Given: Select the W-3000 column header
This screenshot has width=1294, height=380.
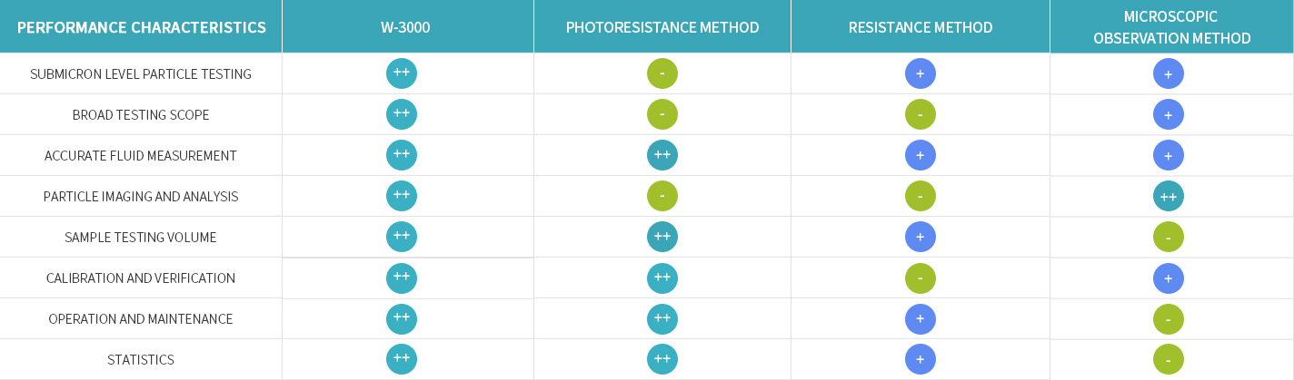Looking at the screenshot, I should click(x=405, y=27).
